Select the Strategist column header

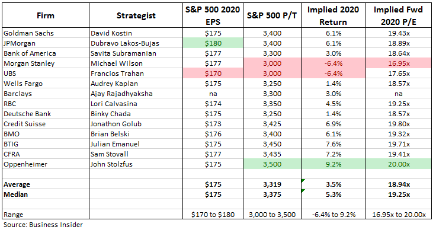136,15
